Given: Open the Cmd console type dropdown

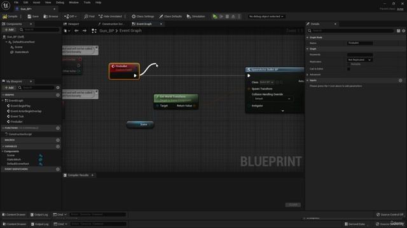Looking at the screenshot, I should point(60,215).
